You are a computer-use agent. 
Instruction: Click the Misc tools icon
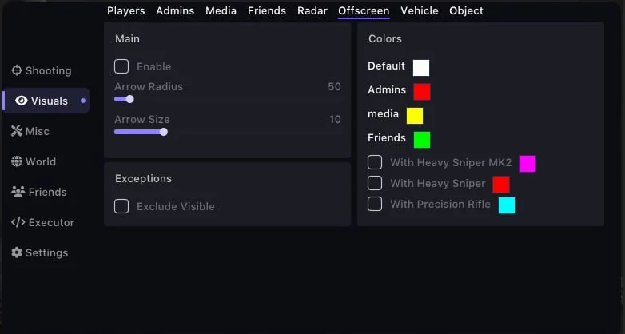(17, 131)
